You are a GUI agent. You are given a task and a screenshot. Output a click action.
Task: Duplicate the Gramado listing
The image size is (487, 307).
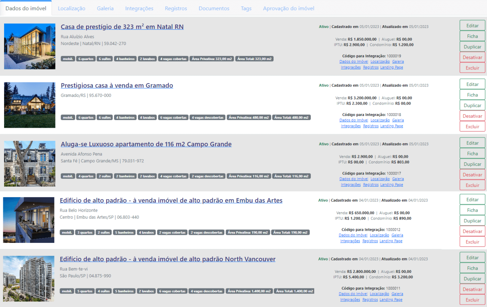[472, 105]
